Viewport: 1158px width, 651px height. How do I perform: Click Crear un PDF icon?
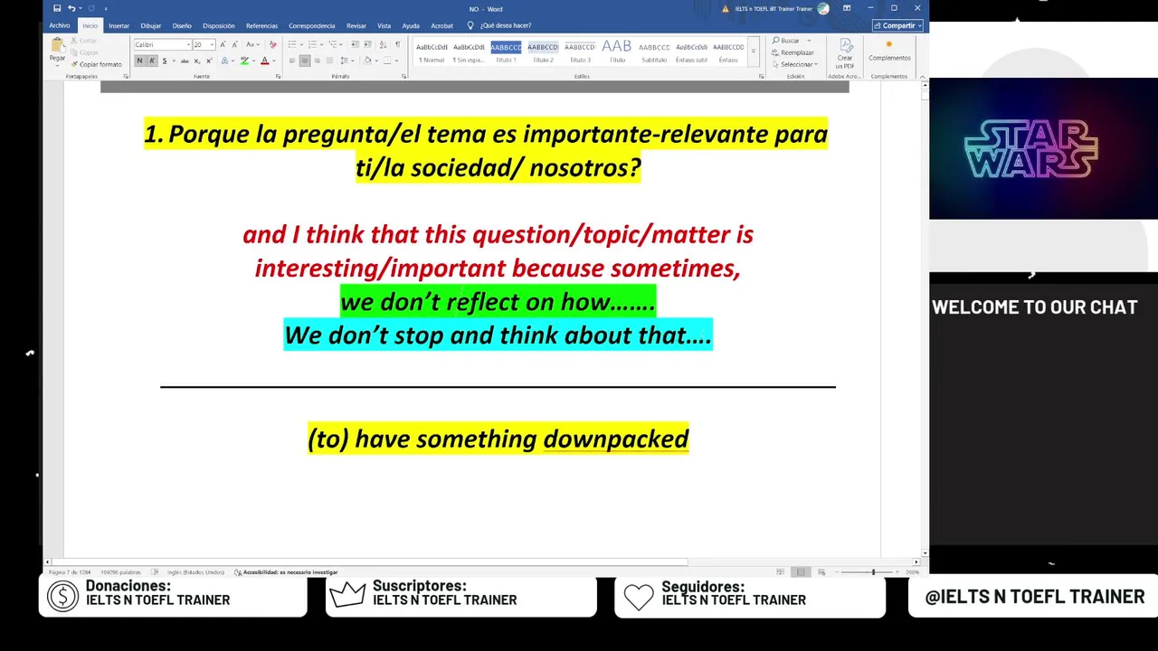click(845, 53)
